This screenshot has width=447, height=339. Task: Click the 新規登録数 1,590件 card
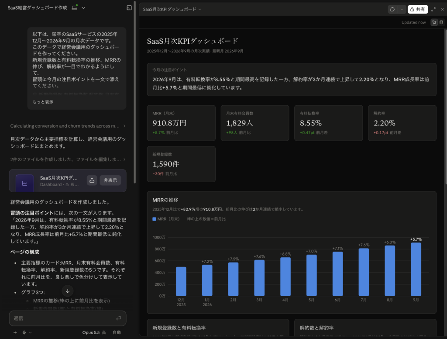pos(181,164)
